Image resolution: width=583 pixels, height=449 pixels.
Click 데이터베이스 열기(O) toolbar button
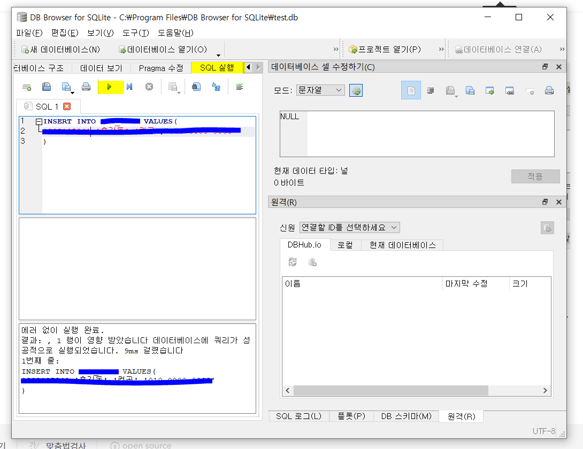[x=163, y=49]
